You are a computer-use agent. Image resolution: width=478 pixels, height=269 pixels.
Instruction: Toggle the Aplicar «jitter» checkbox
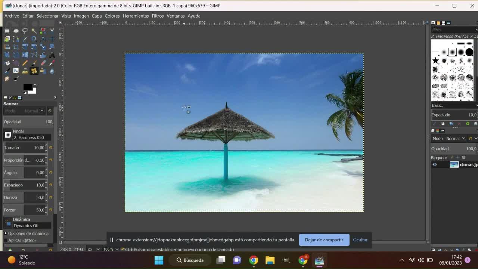coord(6,240)
